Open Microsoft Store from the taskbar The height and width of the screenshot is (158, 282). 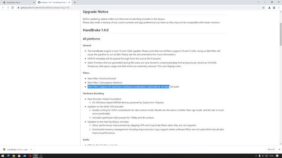click(19, 156)
